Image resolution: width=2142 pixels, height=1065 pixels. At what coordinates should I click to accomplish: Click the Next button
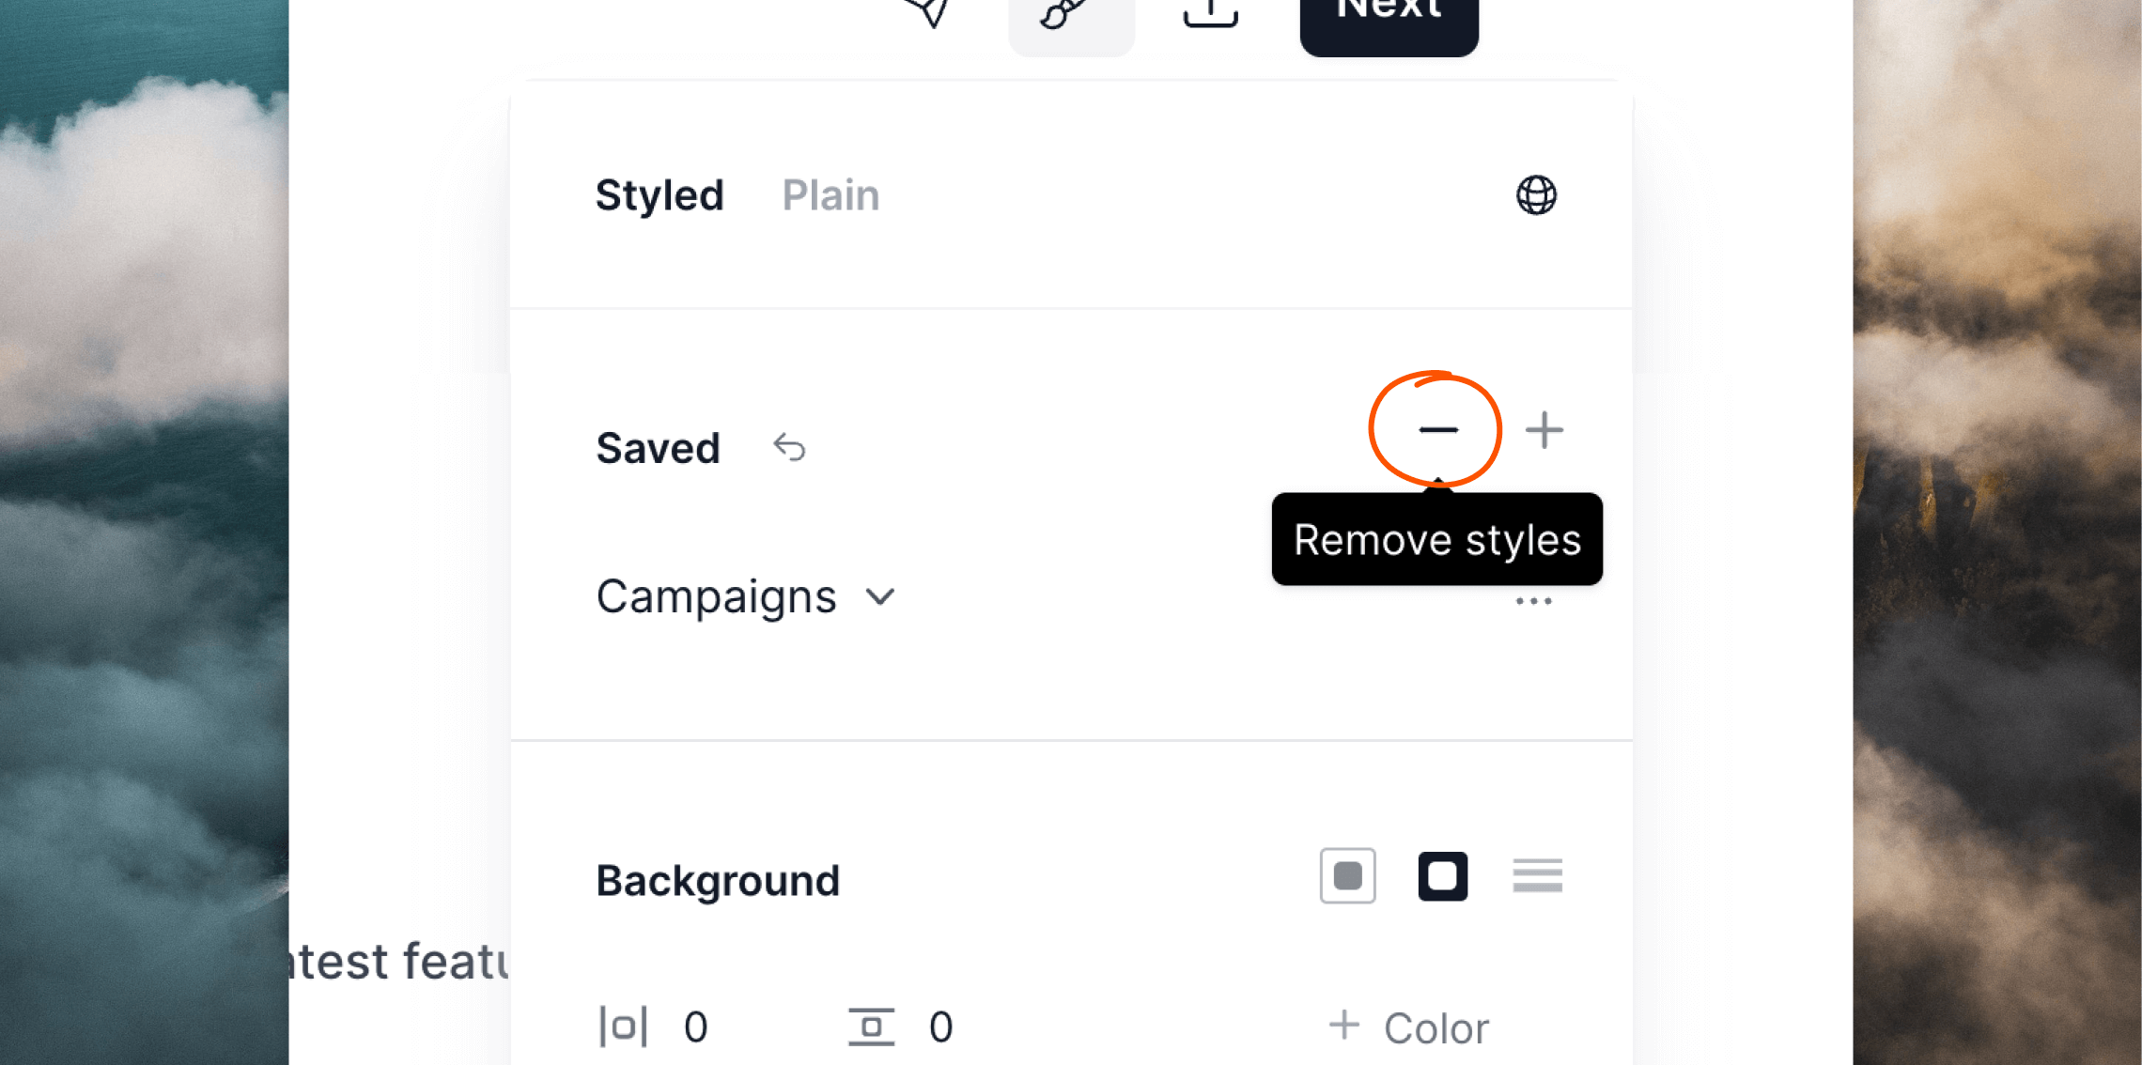coord(1389,21)
